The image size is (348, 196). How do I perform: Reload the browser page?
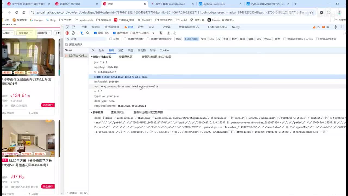[x=17, y=13]
